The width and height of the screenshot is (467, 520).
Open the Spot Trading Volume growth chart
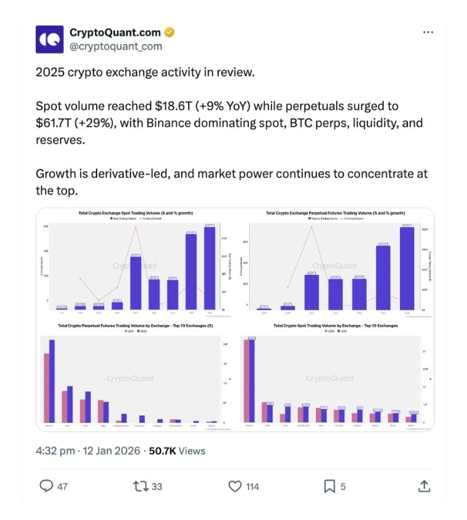(x=135, y=263)
